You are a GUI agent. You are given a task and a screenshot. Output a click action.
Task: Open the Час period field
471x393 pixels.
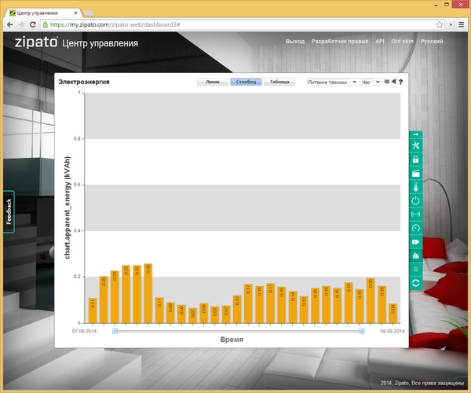(x=367, y=82)
